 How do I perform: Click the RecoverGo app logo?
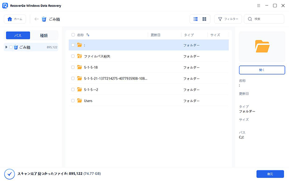click(x=5, y=6)
